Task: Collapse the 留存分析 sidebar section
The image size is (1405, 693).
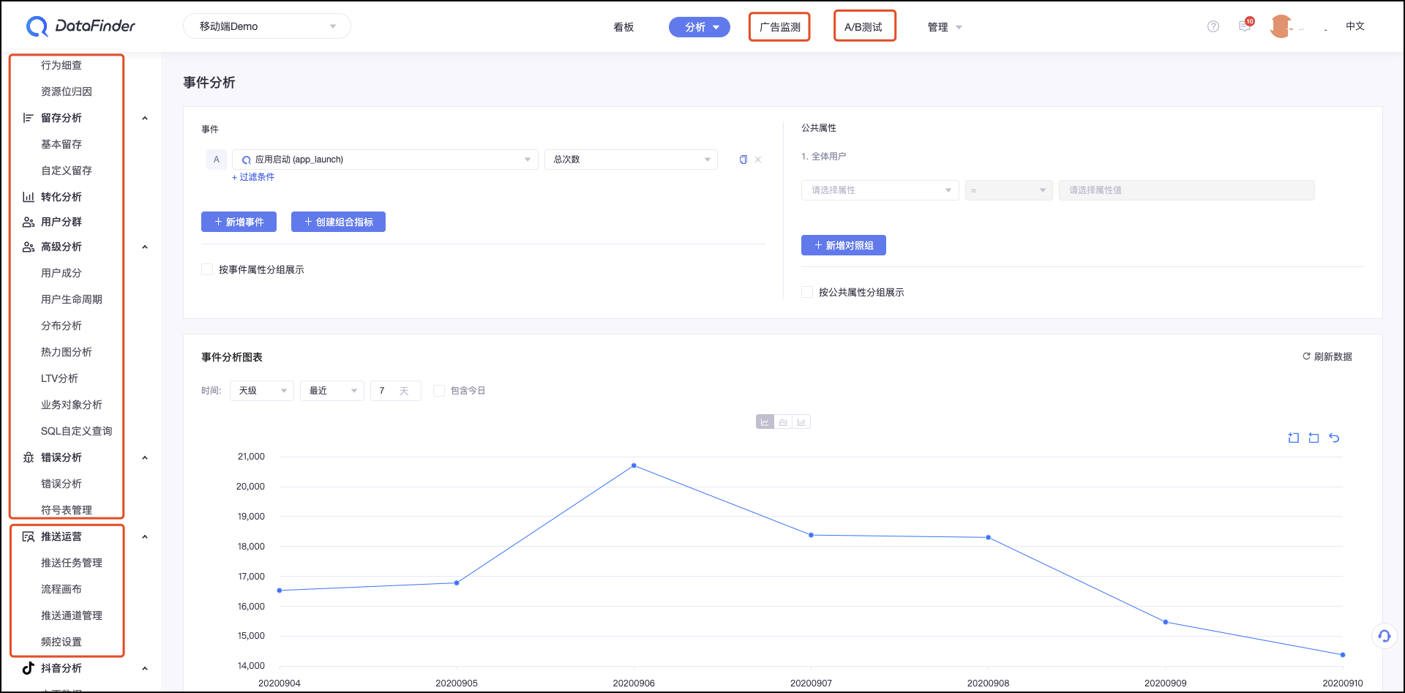Action: [x=145, y=118]
